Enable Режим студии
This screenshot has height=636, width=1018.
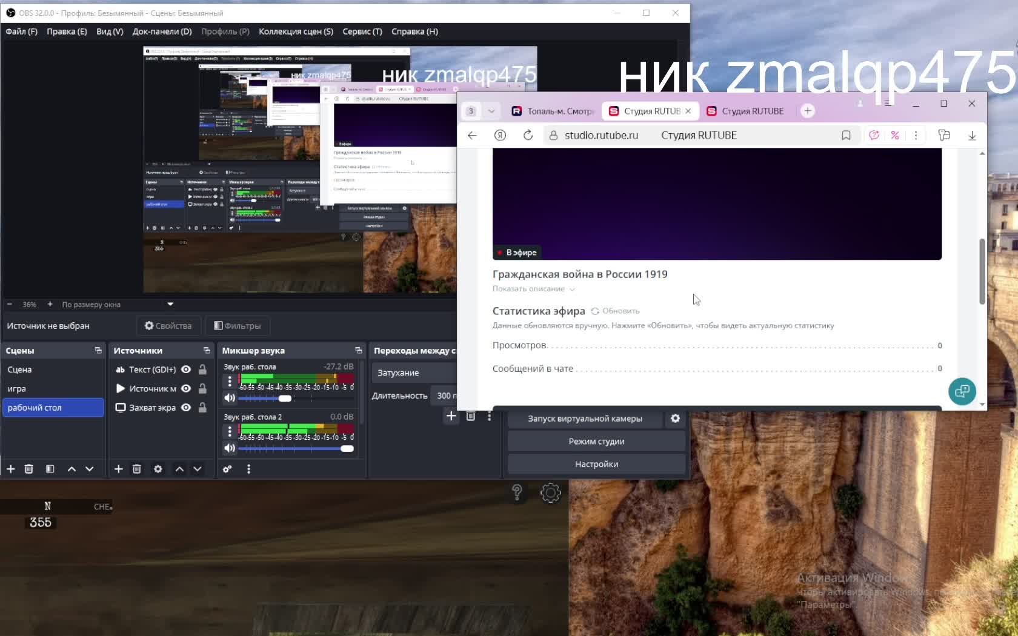pos(596,442)
